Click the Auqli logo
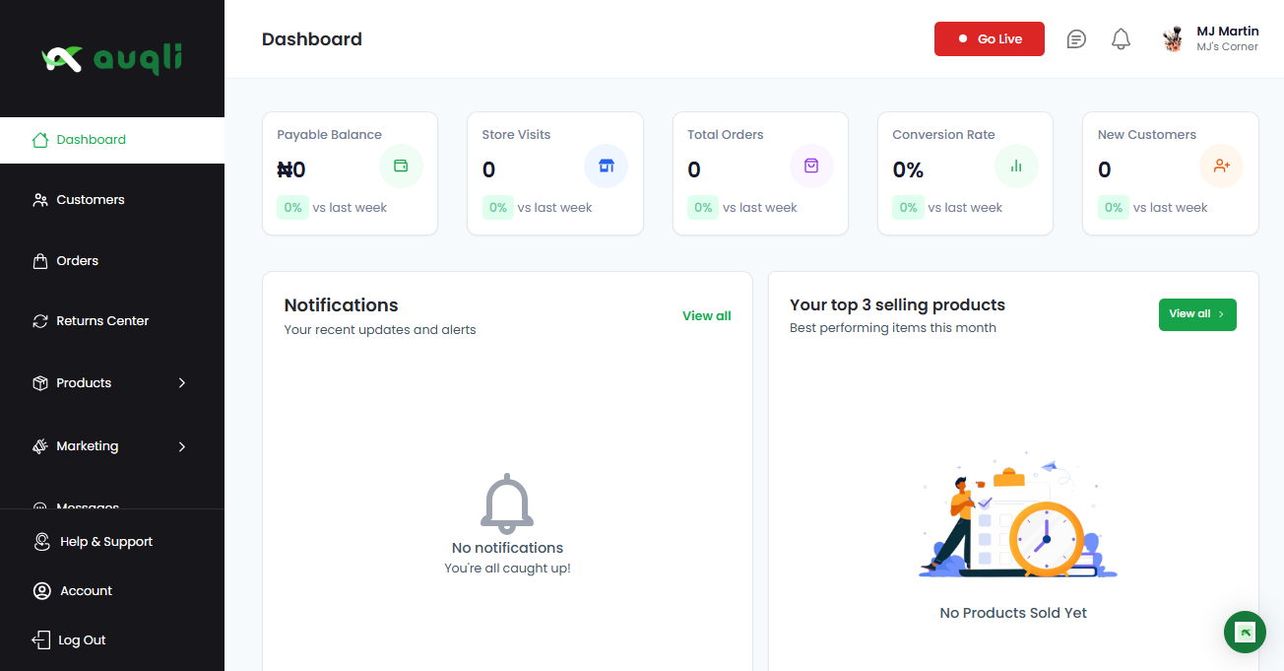This screenshot has width=1284, height=671. point(112,59)
